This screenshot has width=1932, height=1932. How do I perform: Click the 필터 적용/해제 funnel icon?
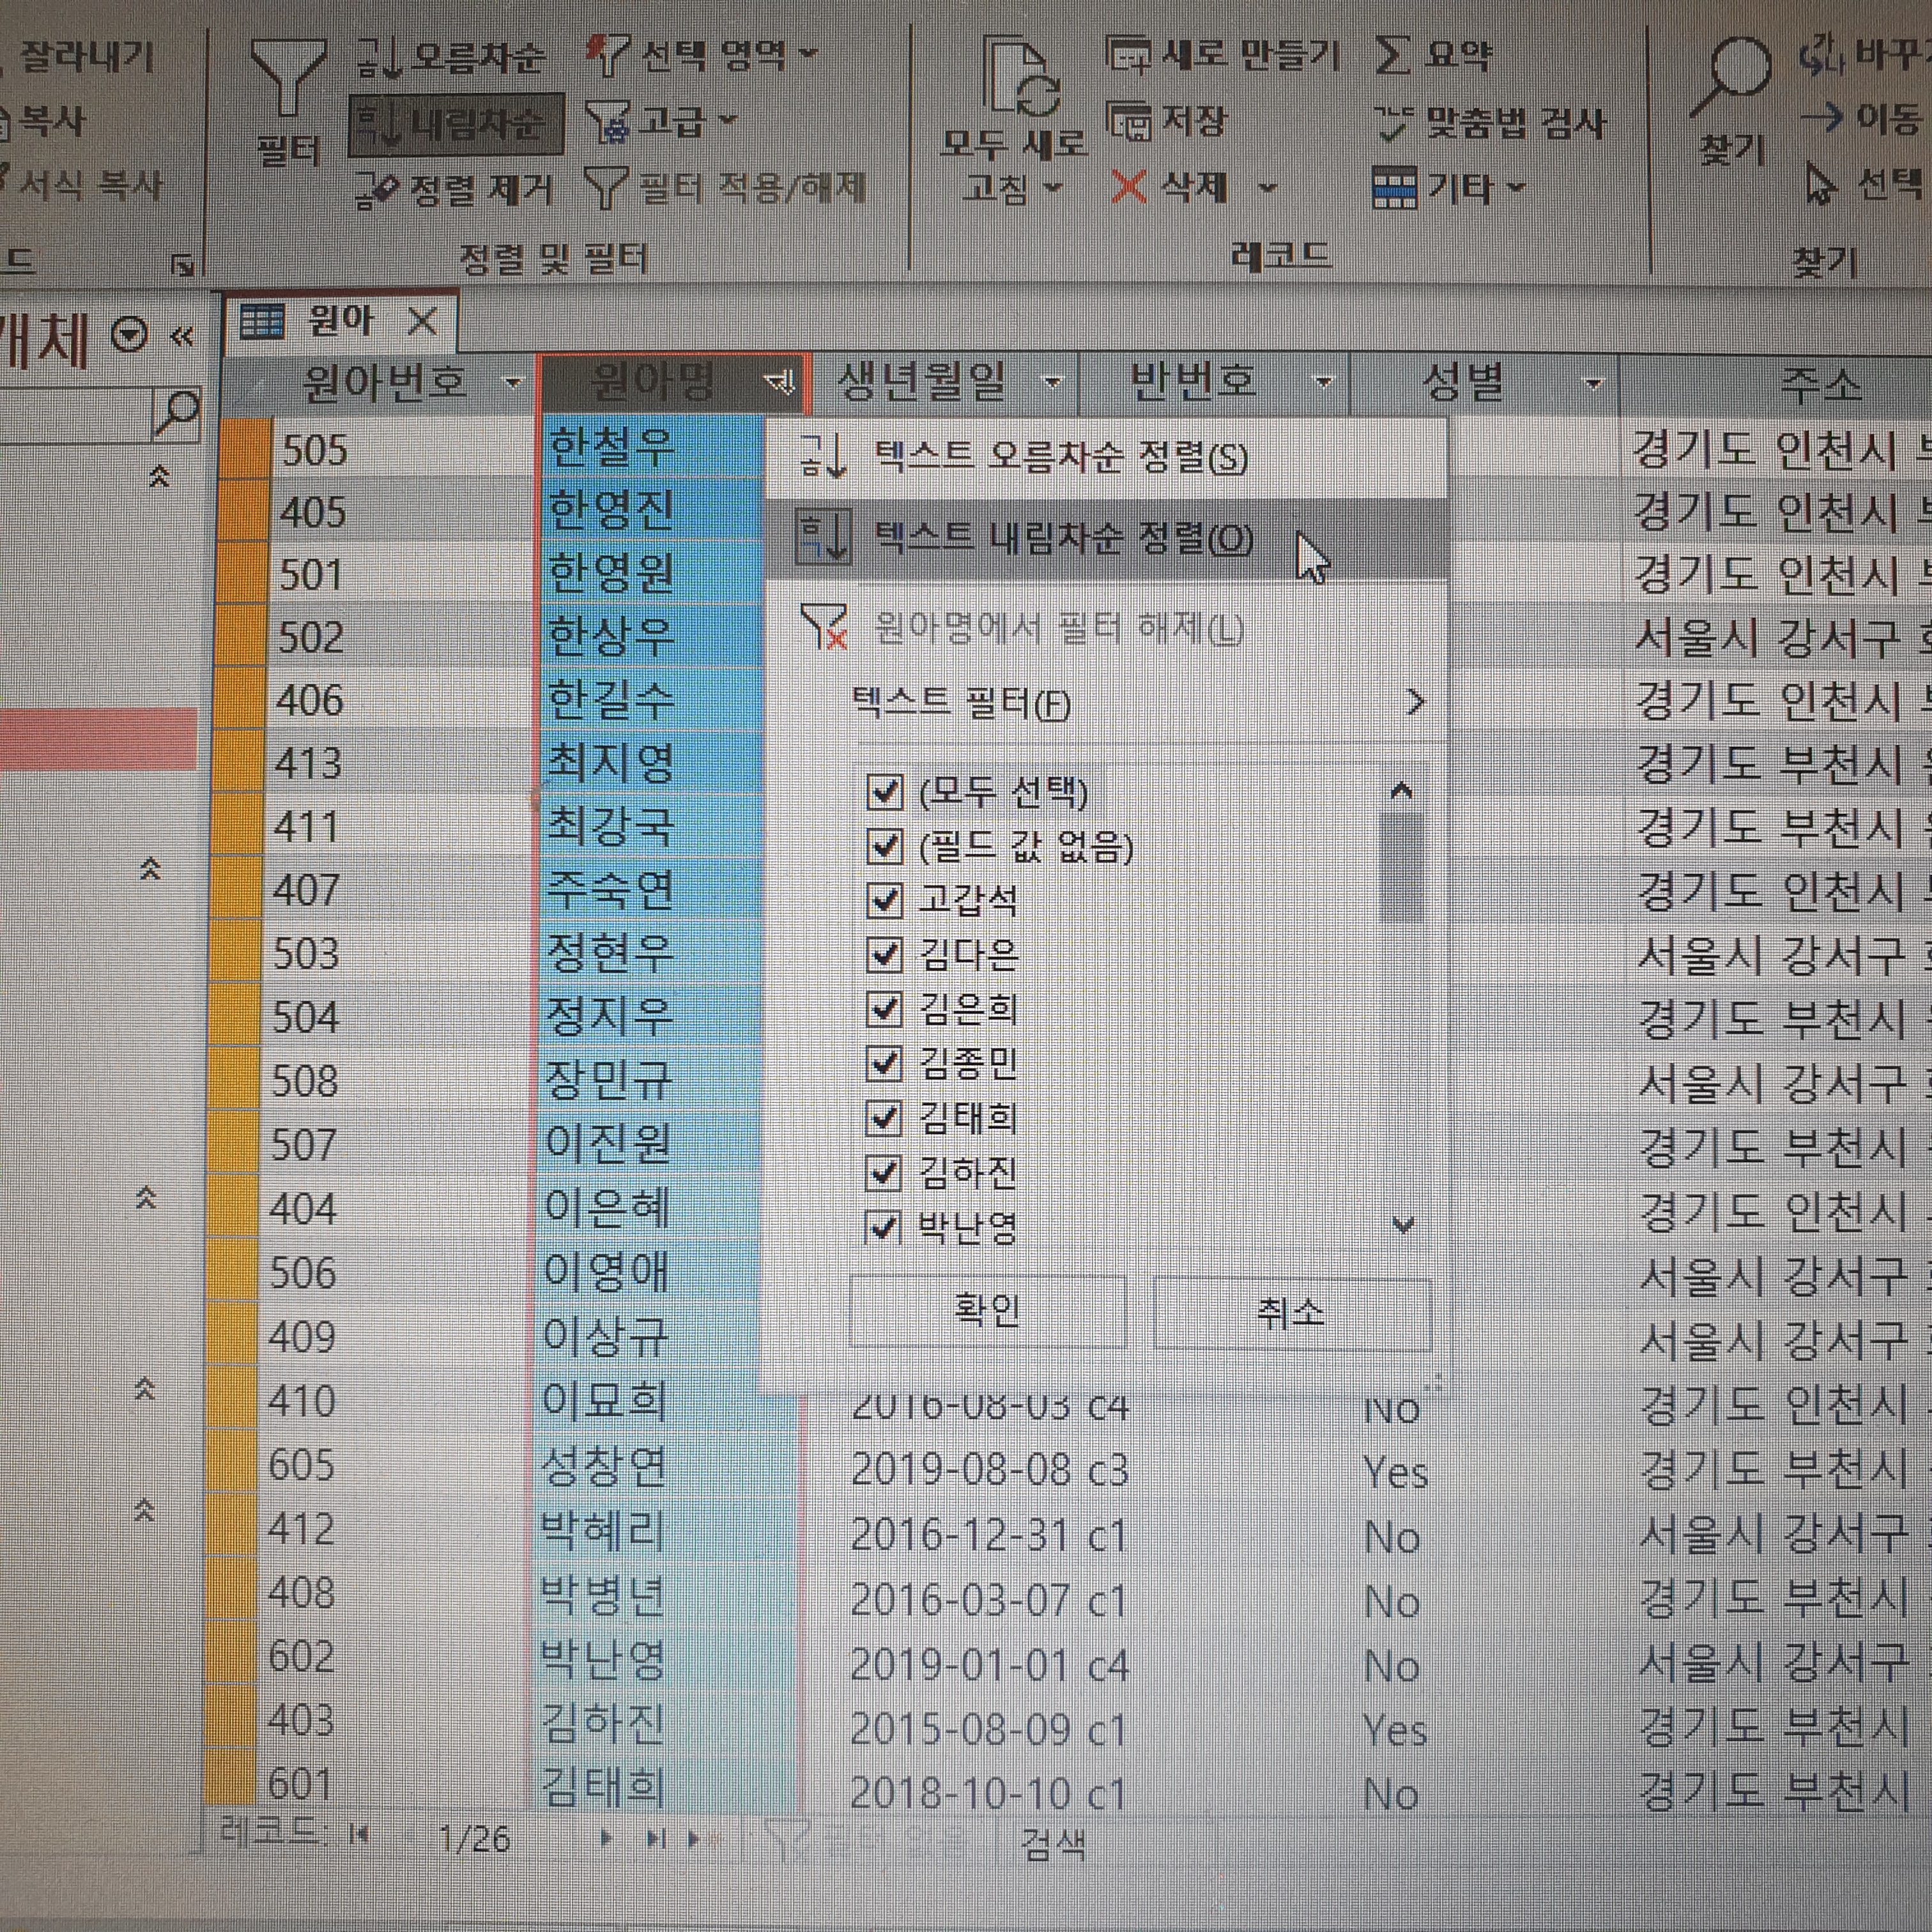pos(605,187)
